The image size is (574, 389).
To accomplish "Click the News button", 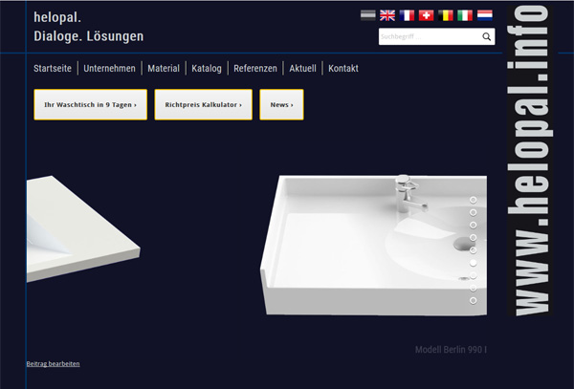I will pos(281,104).
